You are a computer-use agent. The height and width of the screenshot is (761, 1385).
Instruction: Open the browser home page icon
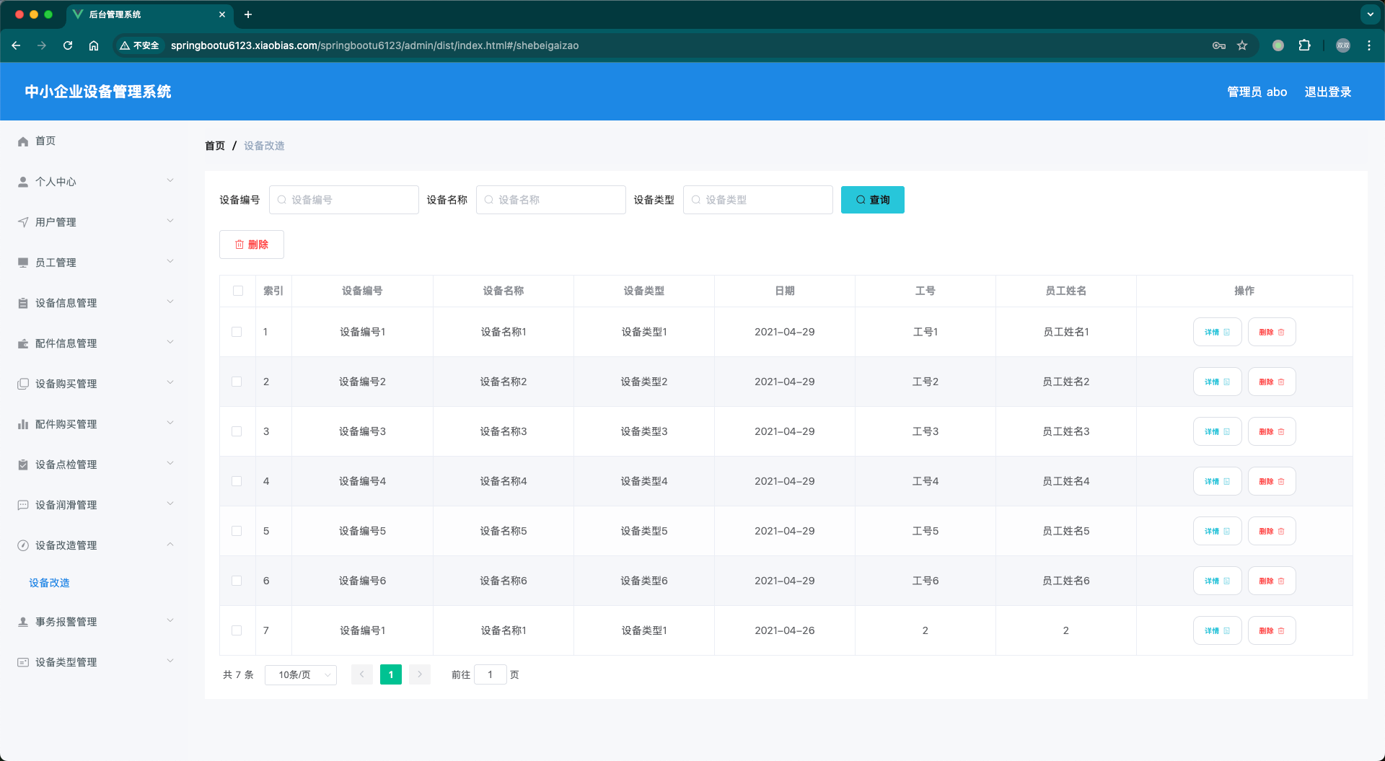tap(94, 45)
